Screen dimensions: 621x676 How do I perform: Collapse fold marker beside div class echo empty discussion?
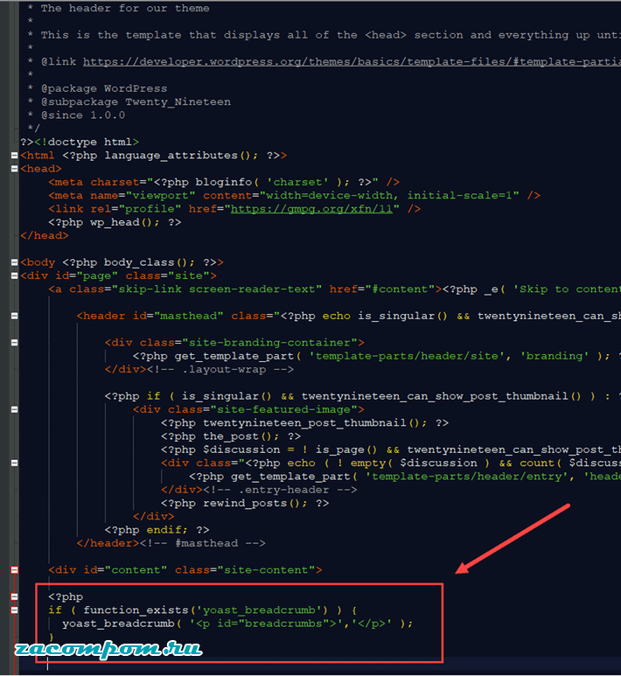[x=14, y=463]
